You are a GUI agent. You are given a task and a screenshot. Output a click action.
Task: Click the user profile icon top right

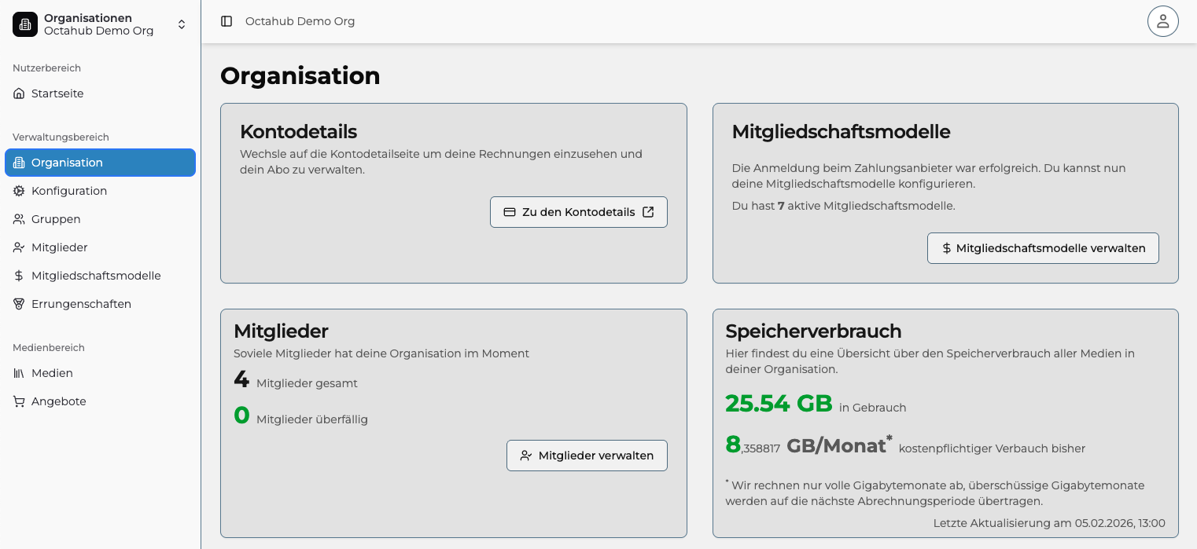tap(1163, 21)
